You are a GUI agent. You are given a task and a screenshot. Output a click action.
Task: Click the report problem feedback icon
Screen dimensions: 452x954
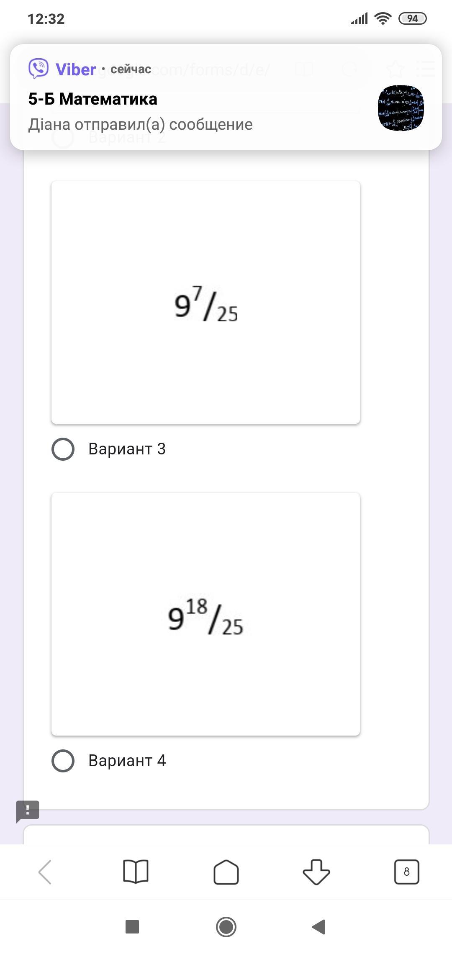(x=28, y=811)
